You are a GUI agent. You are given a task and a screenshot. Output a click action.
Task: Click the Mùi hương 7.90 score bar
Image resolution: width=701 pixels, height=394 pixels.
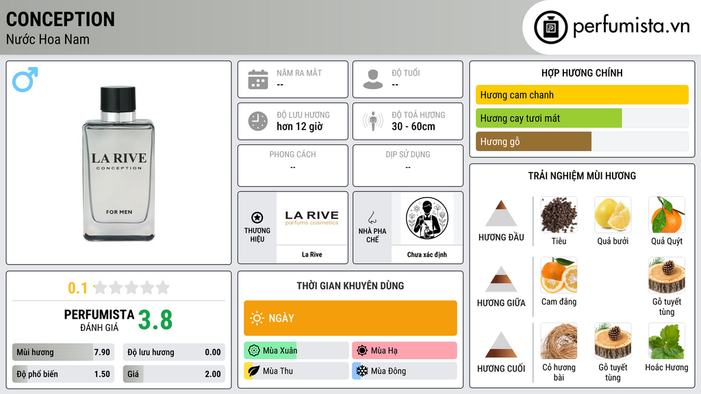pyautogui.click(x=63, y=352)
